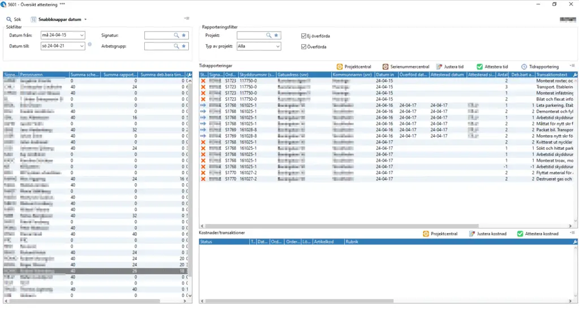Viewport: 579px width, 311px height.
Task: Click wrench icon in Tidrapporteringar grid header
Action: pyautogui.click(x=575, y=75)
